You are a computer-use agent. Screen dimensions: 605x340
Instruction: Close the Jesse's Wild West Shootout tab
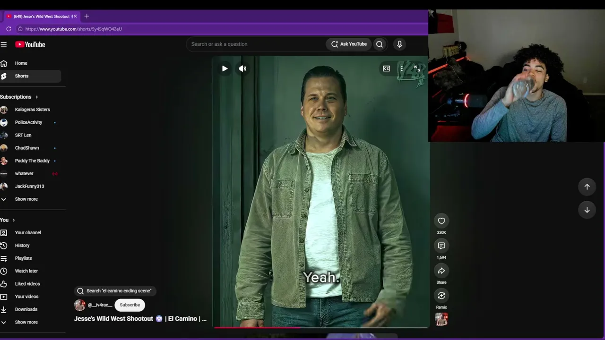coord(75,16)
